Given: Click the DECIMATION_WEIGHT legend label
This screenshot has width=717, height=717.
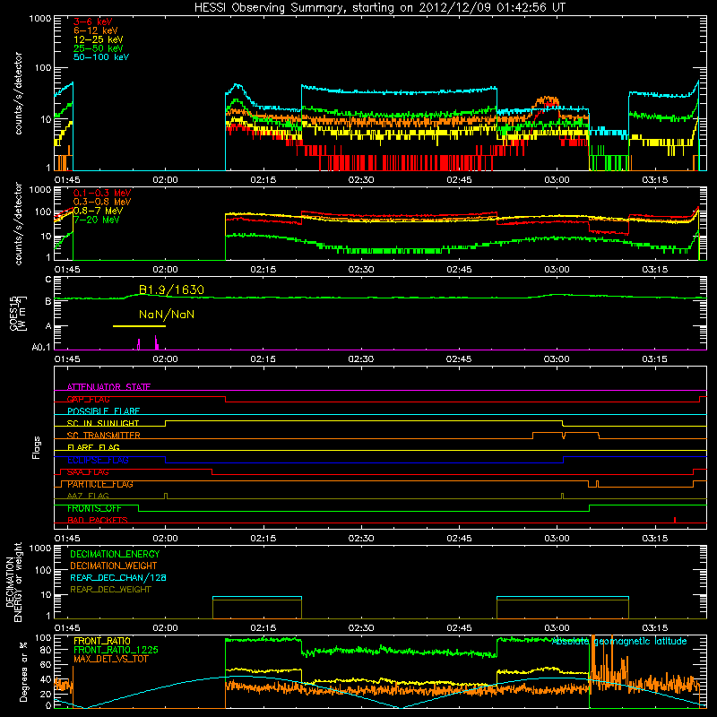Looking at the screenshot, I should (x=114, y=566).
